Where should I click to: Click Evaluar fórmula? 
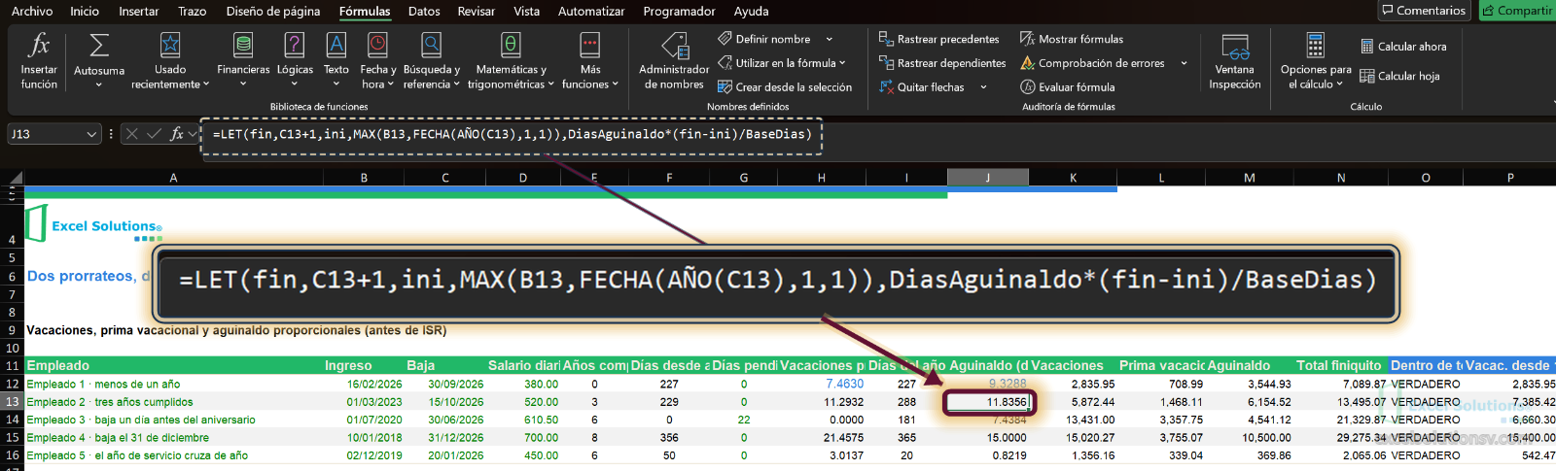[1068, 86]
